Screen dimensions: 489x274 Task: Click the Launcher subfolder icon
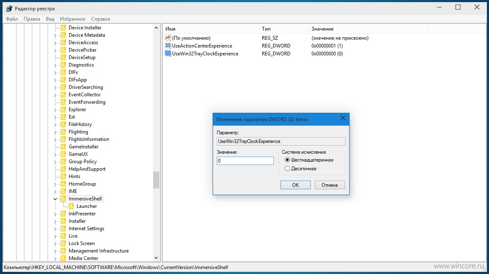(x=71, y=206)
